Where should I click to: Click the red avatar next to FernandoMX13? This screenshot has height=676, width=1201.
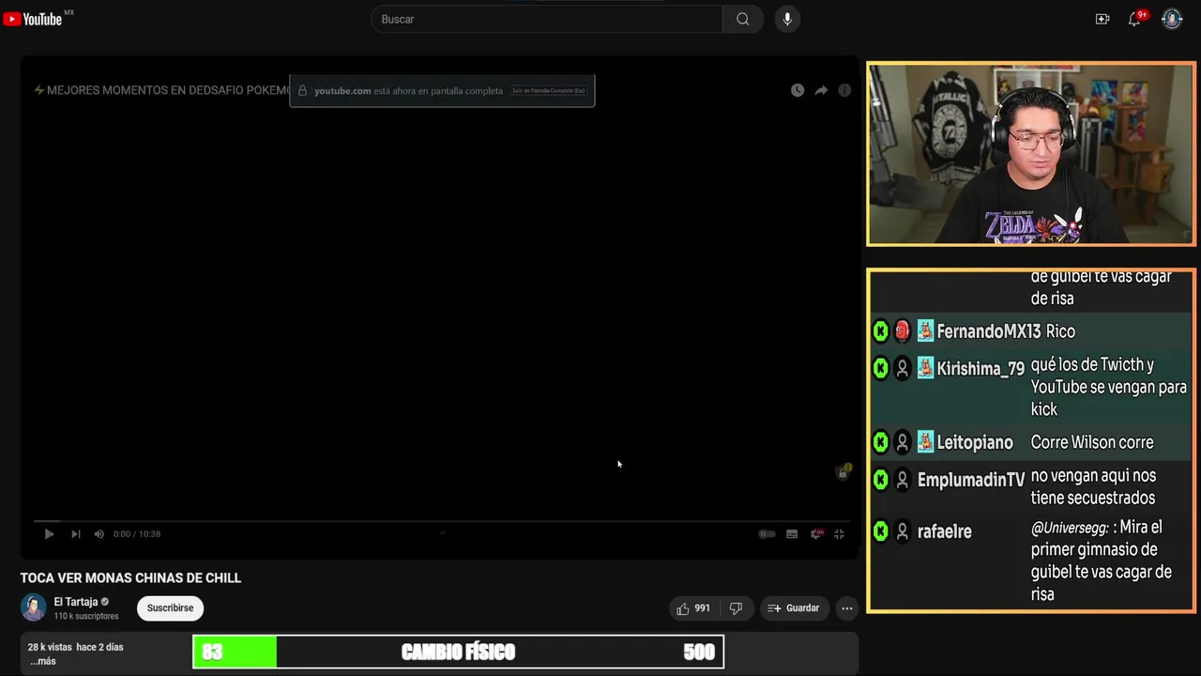click(x=902, y=331)
